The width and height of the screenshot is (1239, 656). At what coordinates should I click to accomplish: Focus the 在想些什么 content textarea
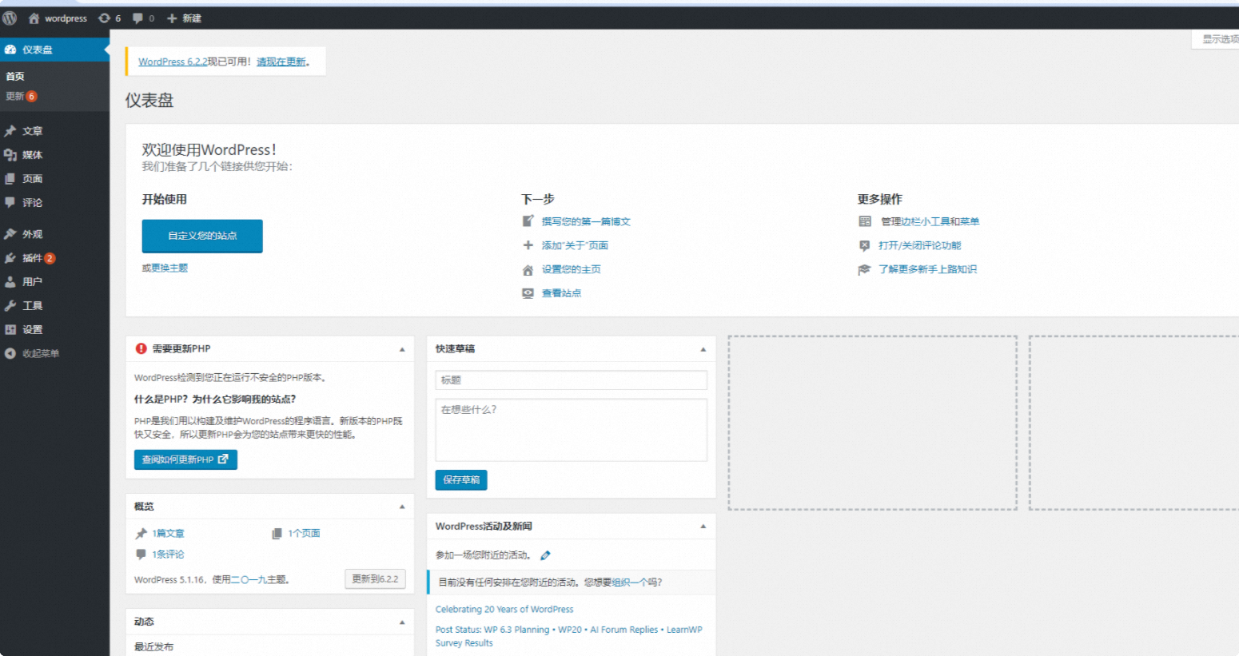click(x=571, y=430)
